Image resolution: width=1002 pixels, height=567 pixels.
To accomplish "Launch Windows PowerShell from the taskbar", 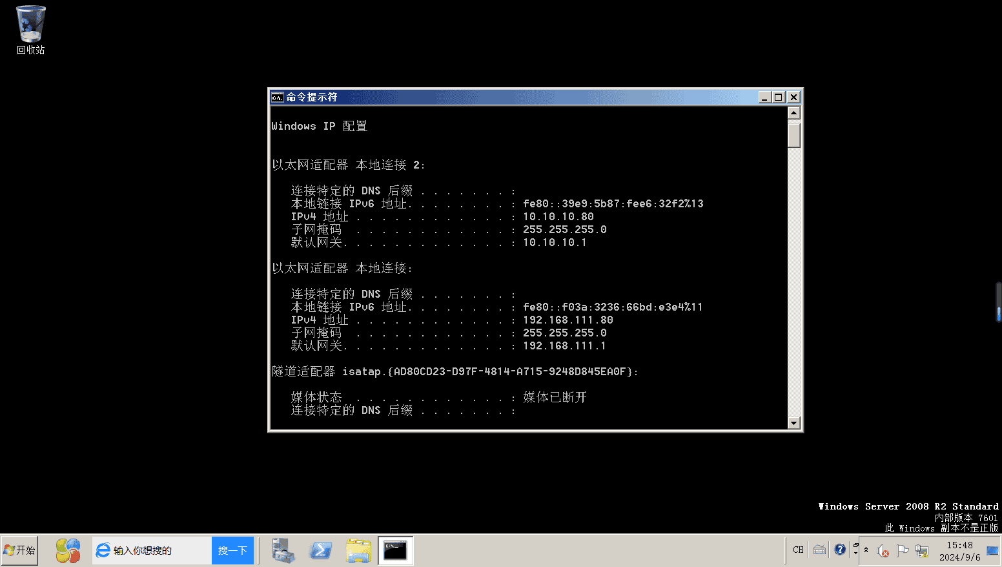I will (x=321, y=550).
